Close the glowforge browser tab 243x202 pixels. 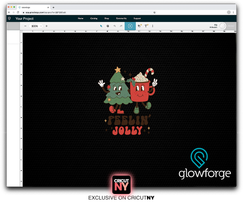pos(48,7)
